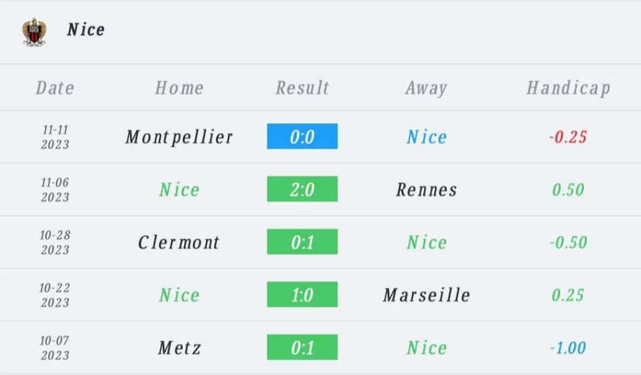
Task: Click the 10-07 2023 match date
Action: 55,348
